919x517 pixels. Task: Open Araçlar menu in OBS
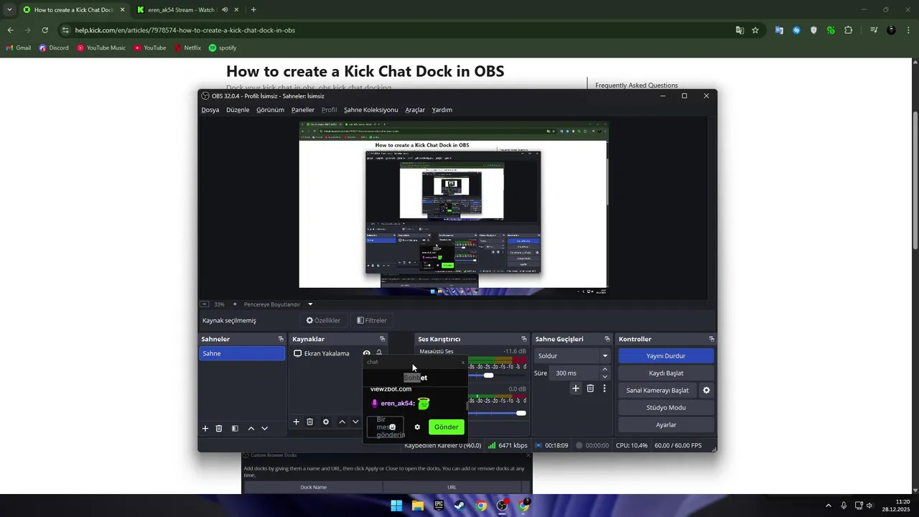[x=415, y=110]
